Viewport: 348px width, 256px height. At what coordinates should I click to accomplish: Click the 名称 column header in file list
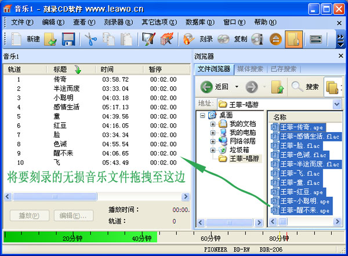305,117
